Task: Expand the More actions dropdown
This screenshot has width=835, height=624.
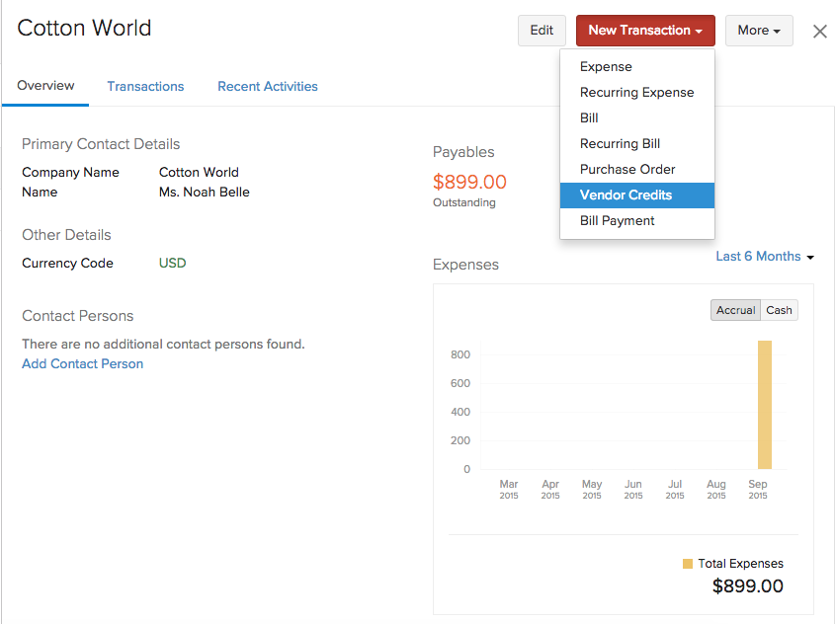Action: coord(759,31)
